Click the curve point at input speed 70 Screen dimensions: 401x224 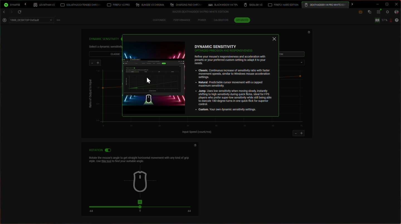300,76
